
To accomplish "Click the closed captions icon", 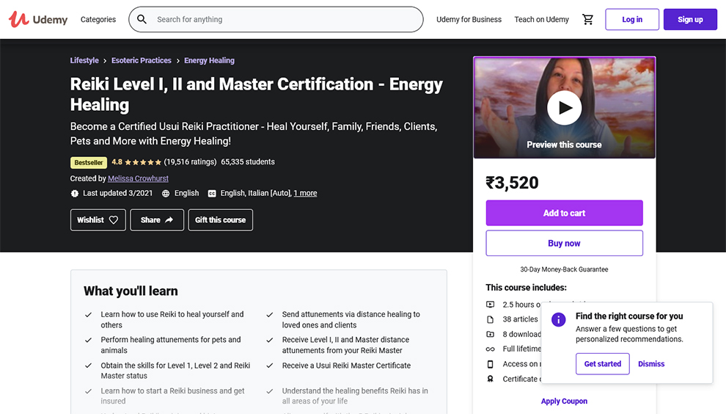I will pos(212,194).
